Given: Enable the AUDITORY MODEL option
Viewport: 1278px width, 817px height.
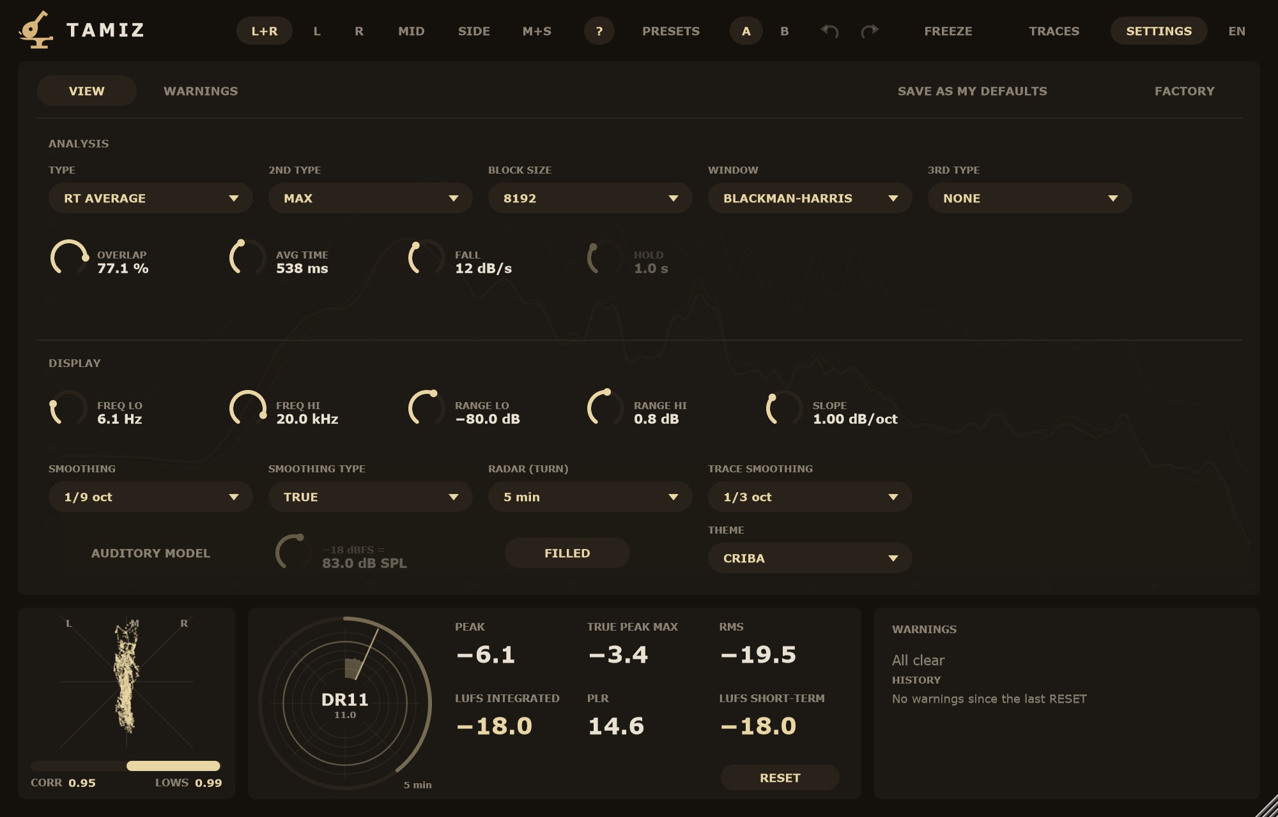Looking at the screenshot, I should (x=151, y=553).
